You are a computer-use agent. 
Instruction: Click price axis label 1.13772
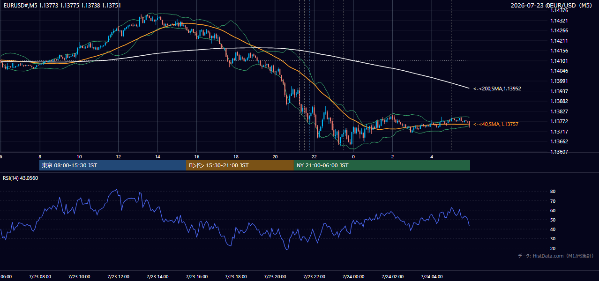pyautogui.click(x=559, y=121)
